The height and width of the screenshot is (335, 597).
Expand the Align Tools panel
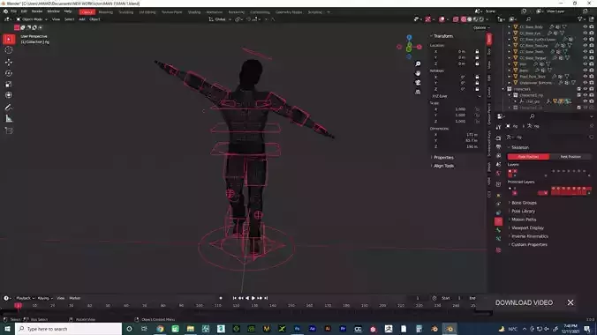(443, 166)
